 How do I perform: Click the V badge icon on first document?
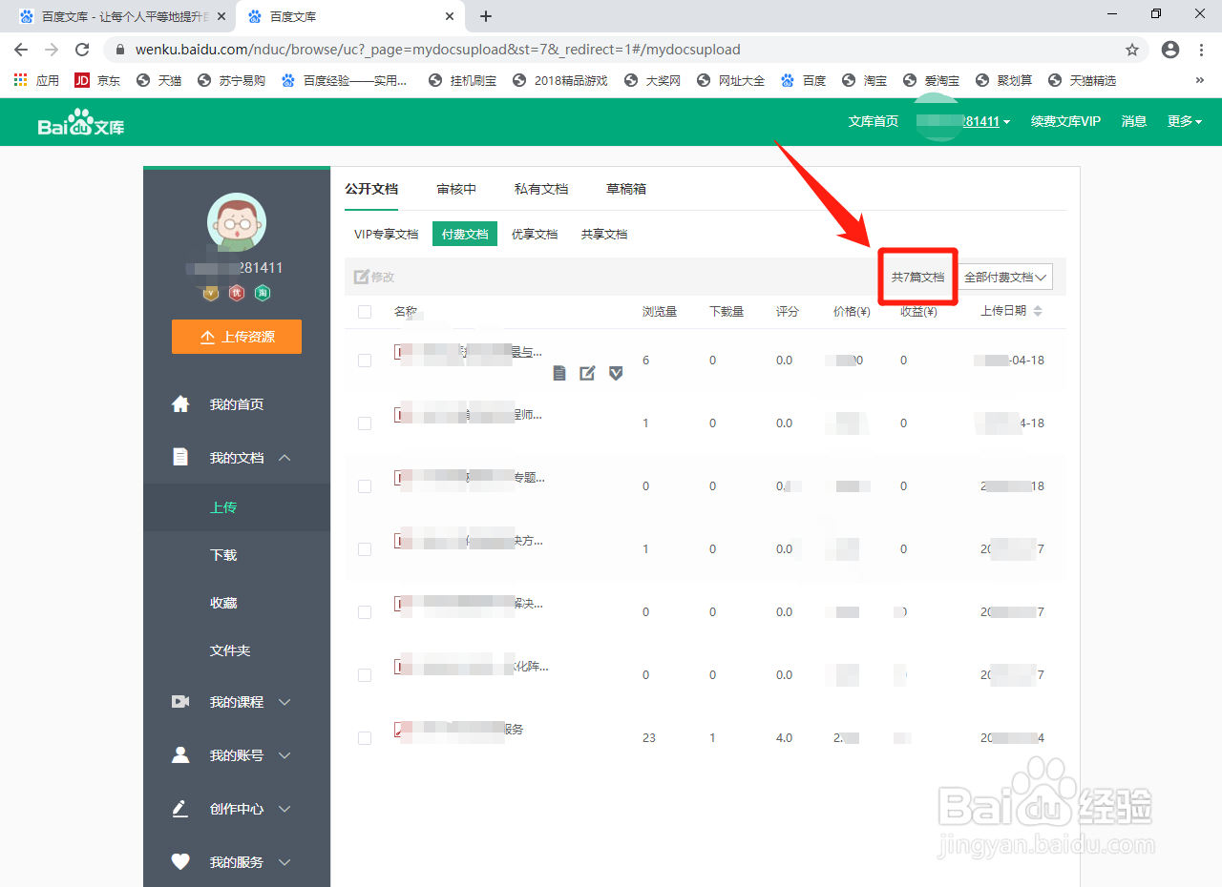pos(616,373)
